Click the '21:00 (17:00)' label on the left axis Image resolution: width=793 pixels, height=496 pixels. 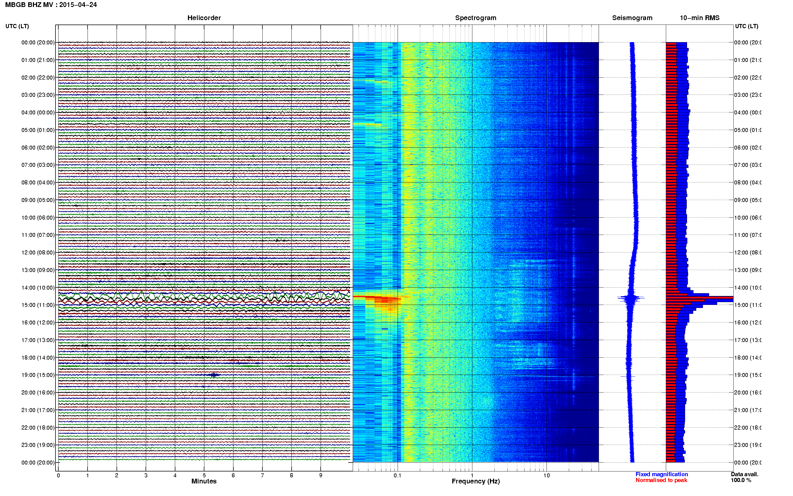point(38,410)
